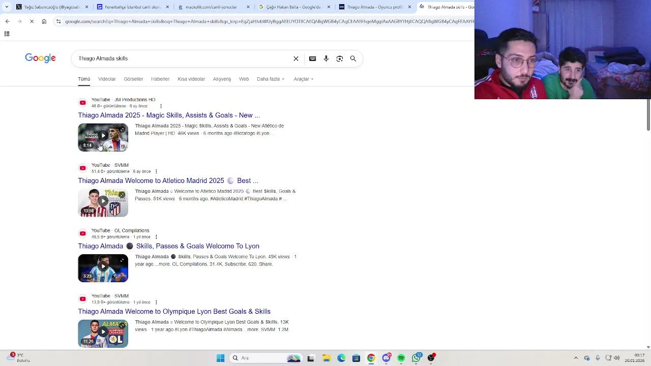Open OBS Studio from the taskbar

(431, 358)
